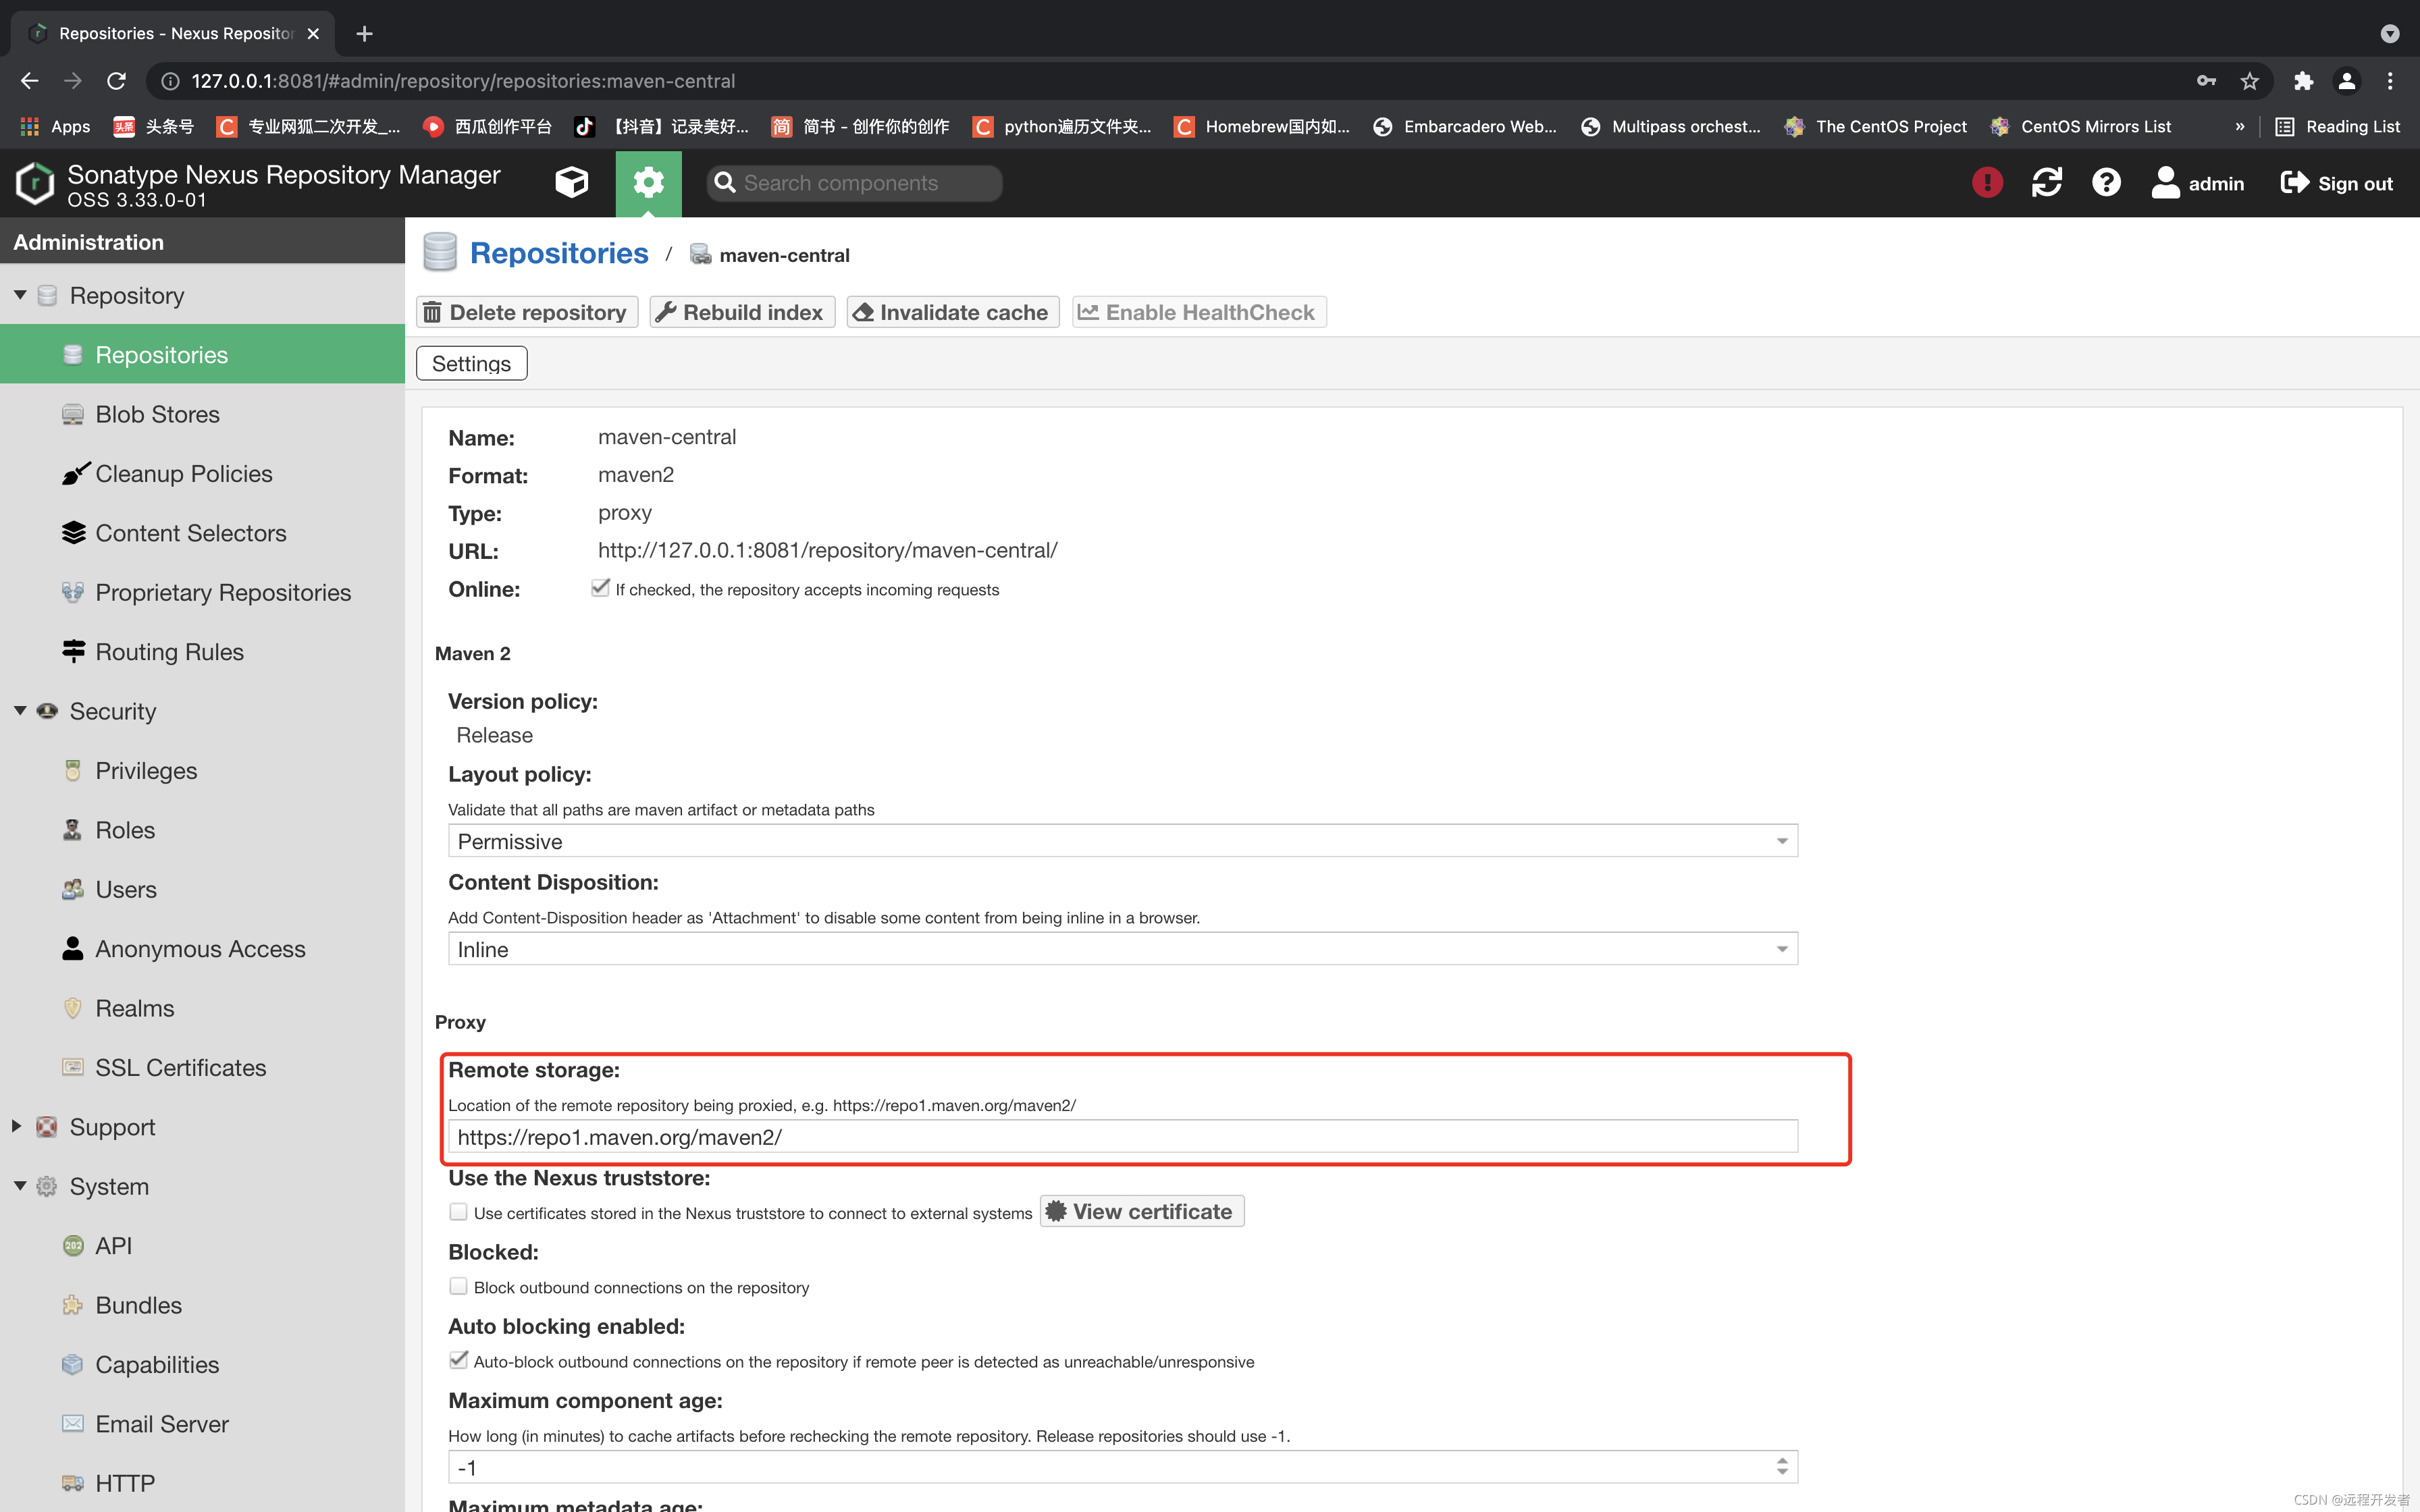Select the Administration gear icon
The height and width of the screenshot is (1512, 2420).
click(648, 183)
